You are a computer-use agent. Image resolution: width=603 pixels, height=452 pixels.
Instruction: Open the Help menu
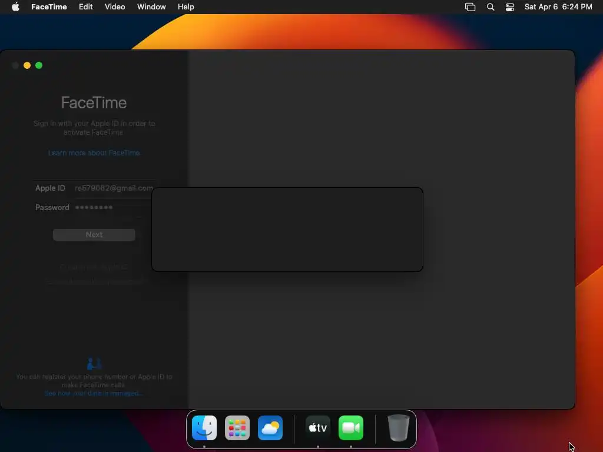(185, 6)
